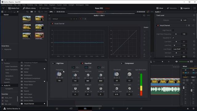Image resolution: width=197 pixels, height=111 pixels.
Task: Open the File menu
Action: point(15,5)
